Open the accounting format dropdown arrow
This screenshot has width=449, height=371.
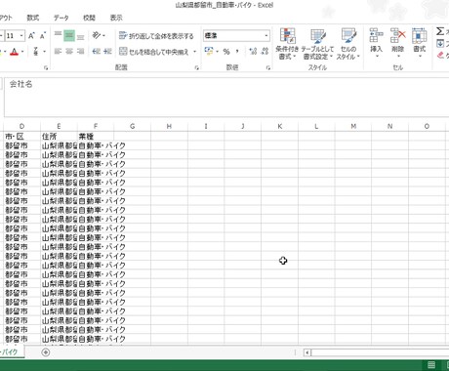click(217, 52)
